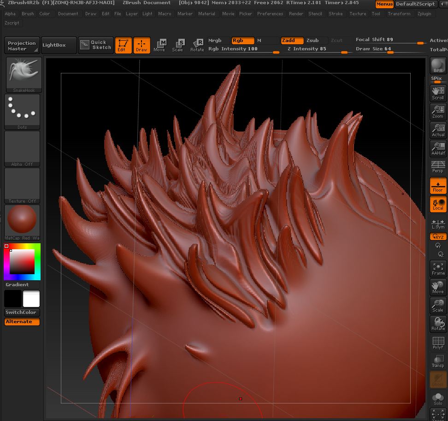Click the Menus toggle button
This screenshot has height=421, width=448.
(384, 4)
